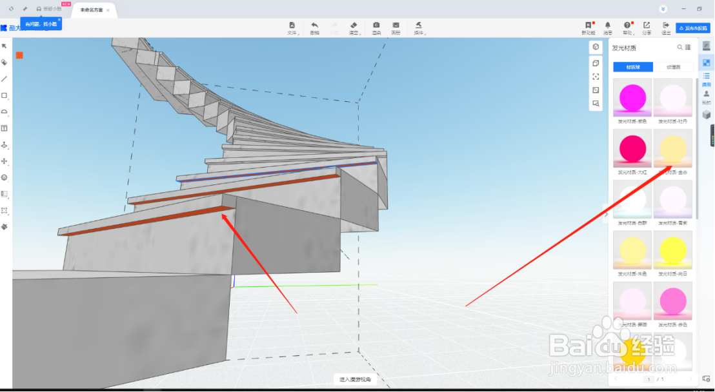
Task: Collapse the material panel with side chevron
Action: (x=607, y=214)
